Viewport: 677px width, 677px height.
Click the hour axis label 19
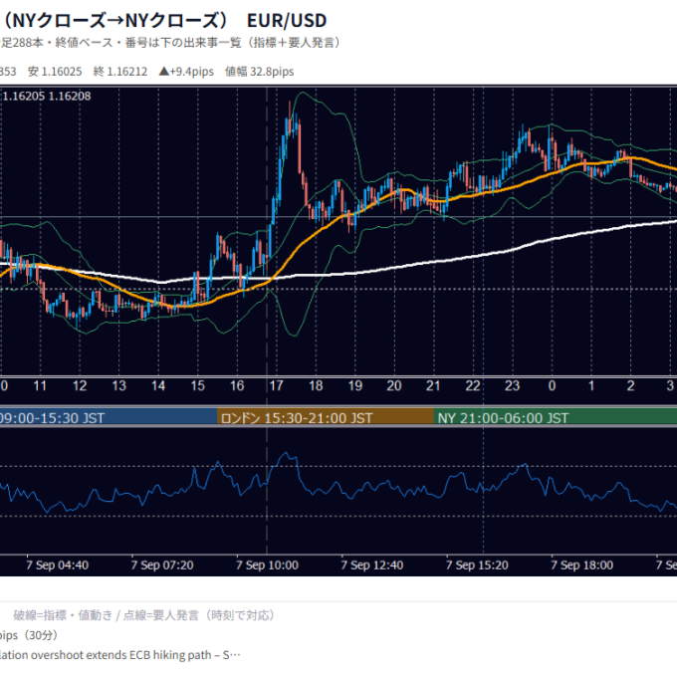355,385
